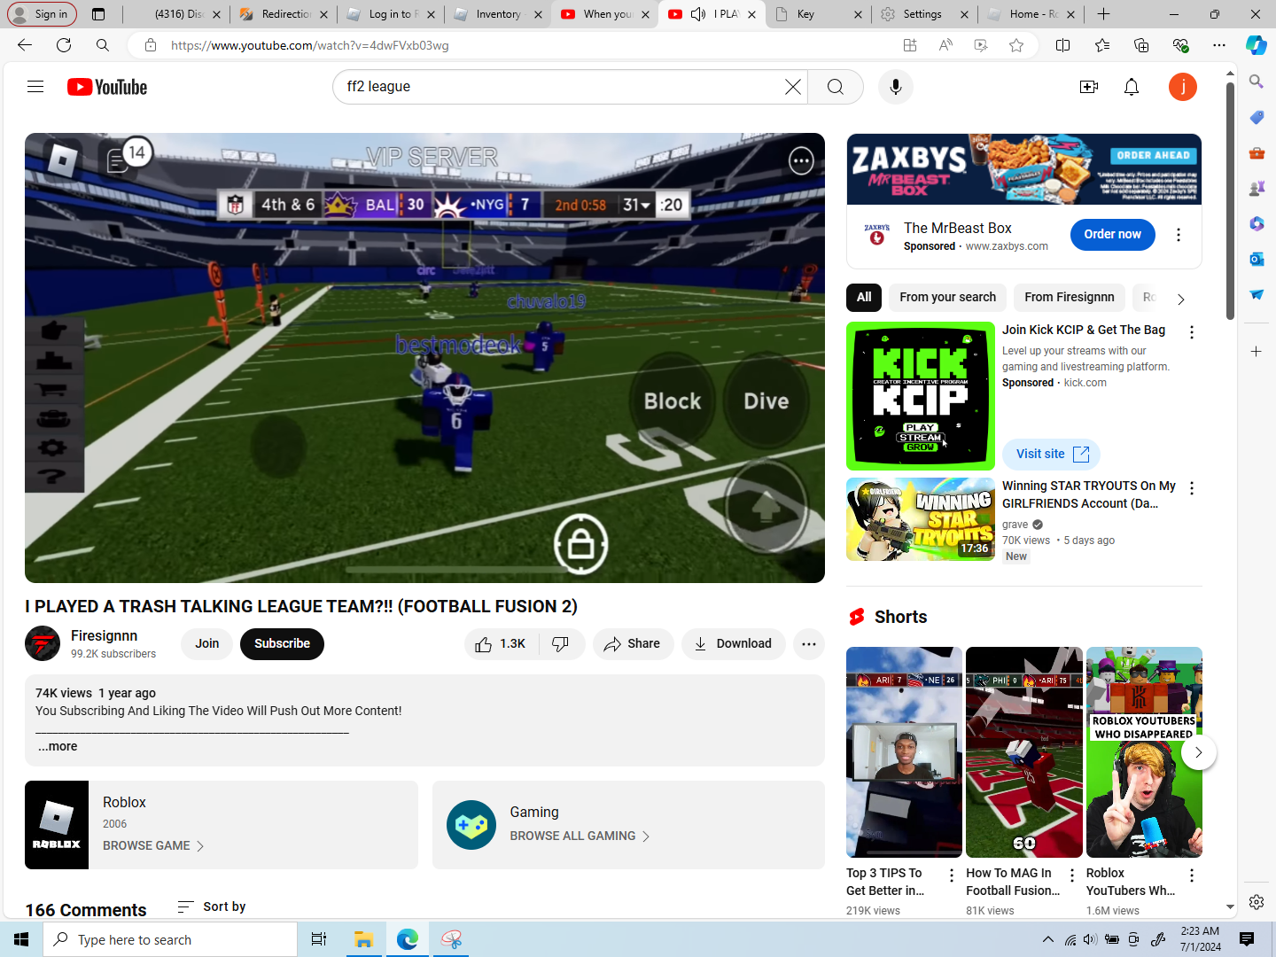Show hidden system tray icons
1276x957 pixels.
click(x=1047, y=939)
